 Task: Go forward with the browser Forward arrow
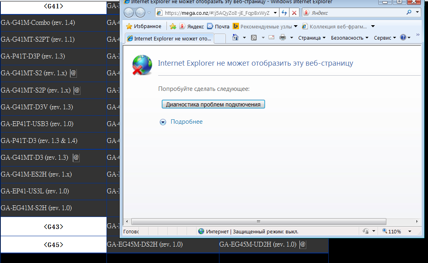(x=140, y=12)
